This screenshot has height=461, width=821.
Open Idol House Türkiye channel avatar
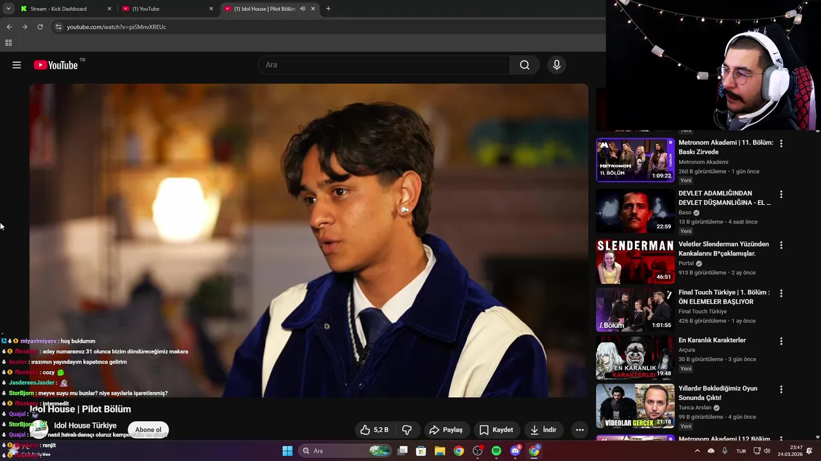coord(40,430)
